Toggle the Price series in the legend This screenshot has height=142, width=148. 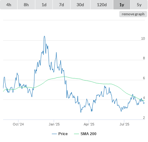(60, 134)
